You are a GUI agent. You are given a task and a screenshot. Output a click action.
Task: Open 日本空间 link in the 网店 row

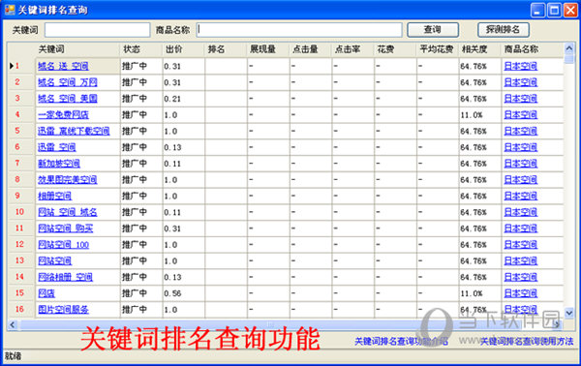pos(521,293)
